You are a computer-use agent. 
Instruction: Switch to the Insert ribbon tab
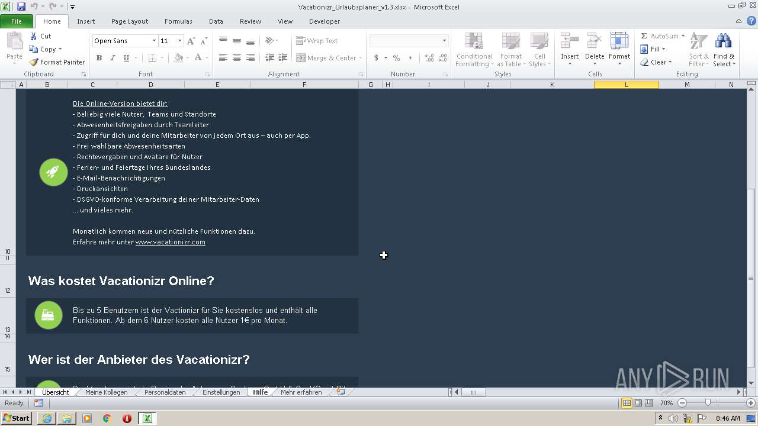tap(86, 21)
